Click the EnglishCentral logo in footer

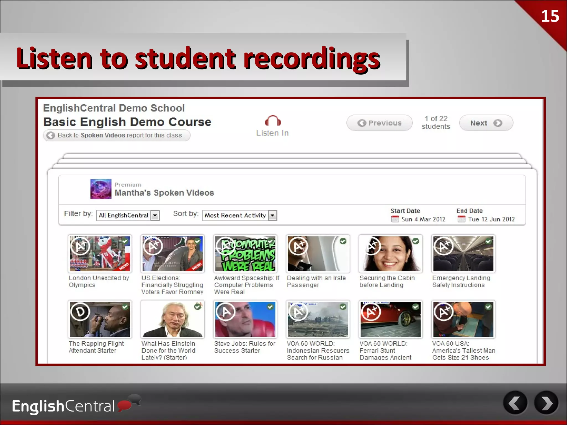(x=76, y=405)
